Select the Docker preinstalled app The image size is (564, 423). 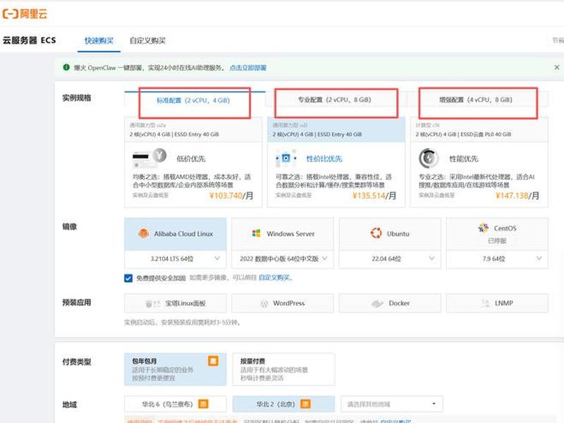(x=390, y=303)
